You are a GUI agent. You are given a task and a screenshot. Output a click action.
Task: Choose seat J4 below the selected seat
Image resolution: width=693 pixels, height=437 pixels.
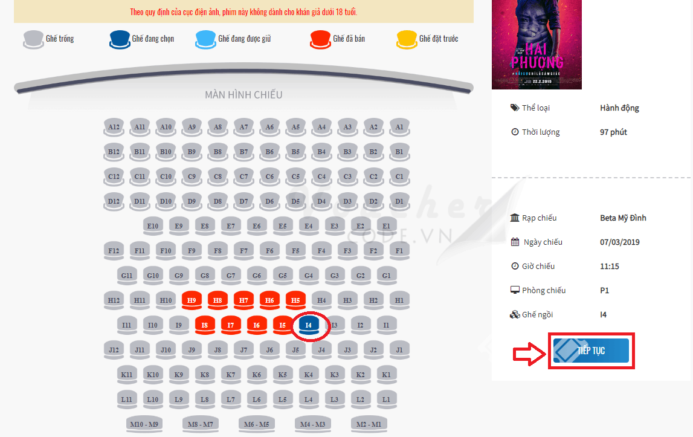321,351
